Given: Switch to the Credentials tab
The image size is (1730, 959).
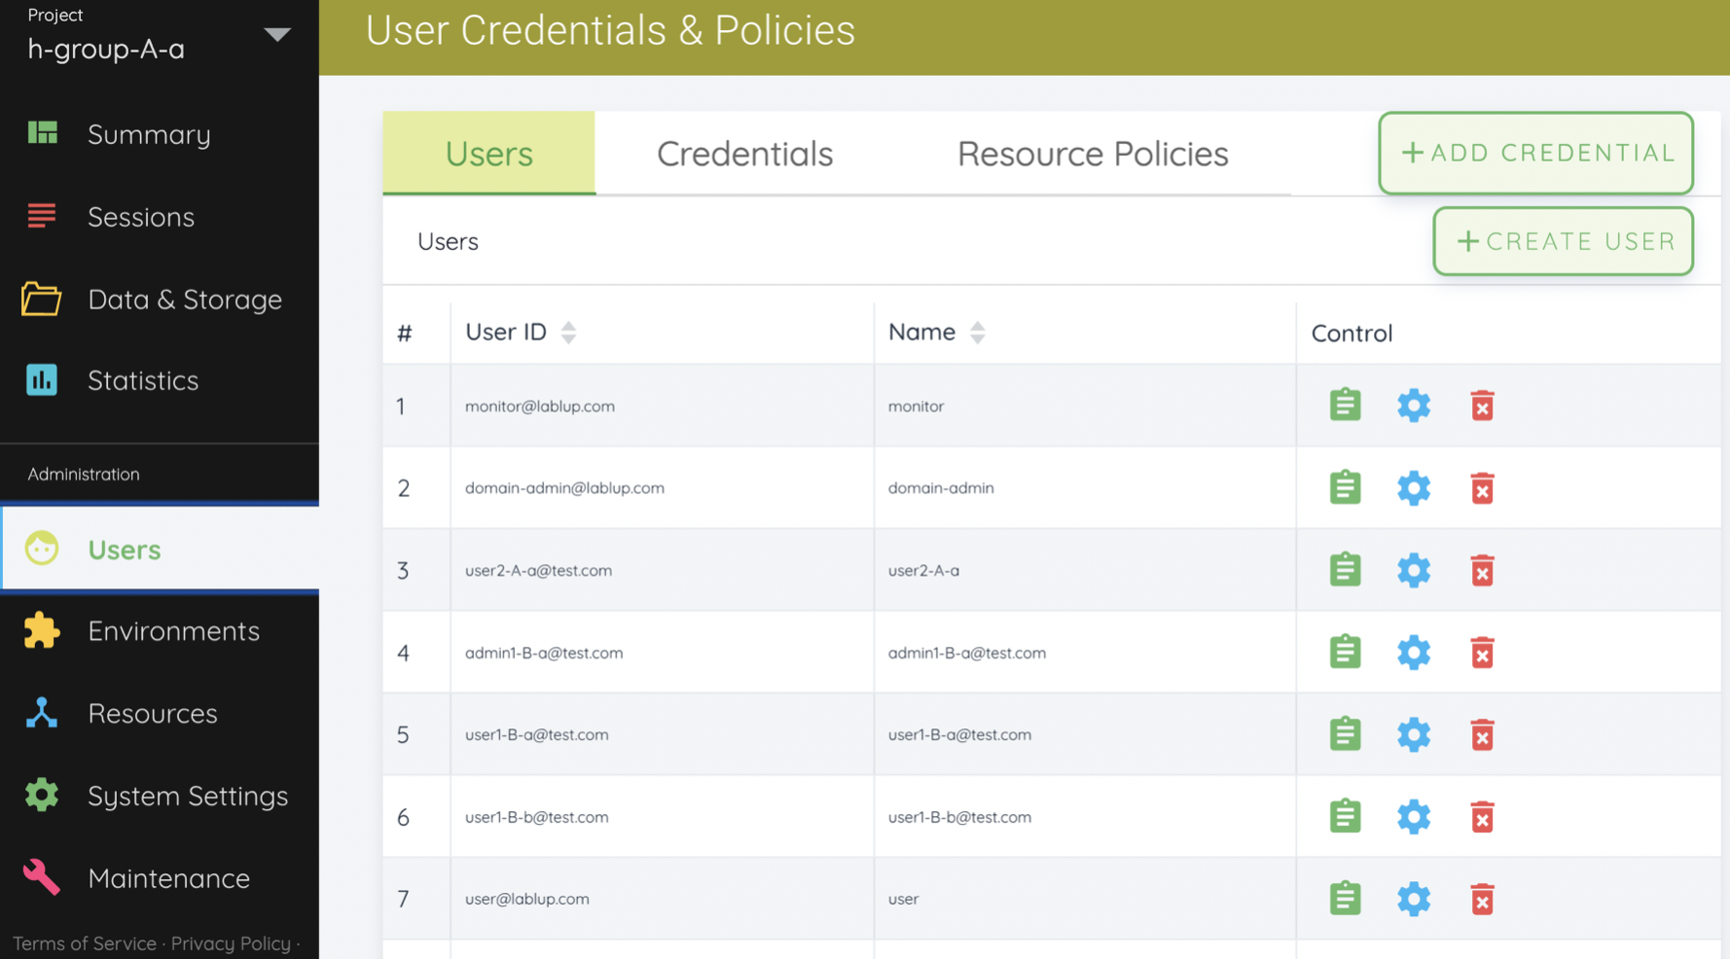Looking at the screenshot, I should point(744,153).
